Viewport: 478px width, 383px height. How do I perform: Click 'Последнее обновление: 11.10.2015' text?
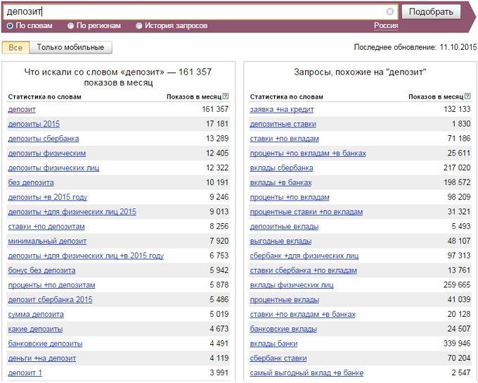(415, 47)
